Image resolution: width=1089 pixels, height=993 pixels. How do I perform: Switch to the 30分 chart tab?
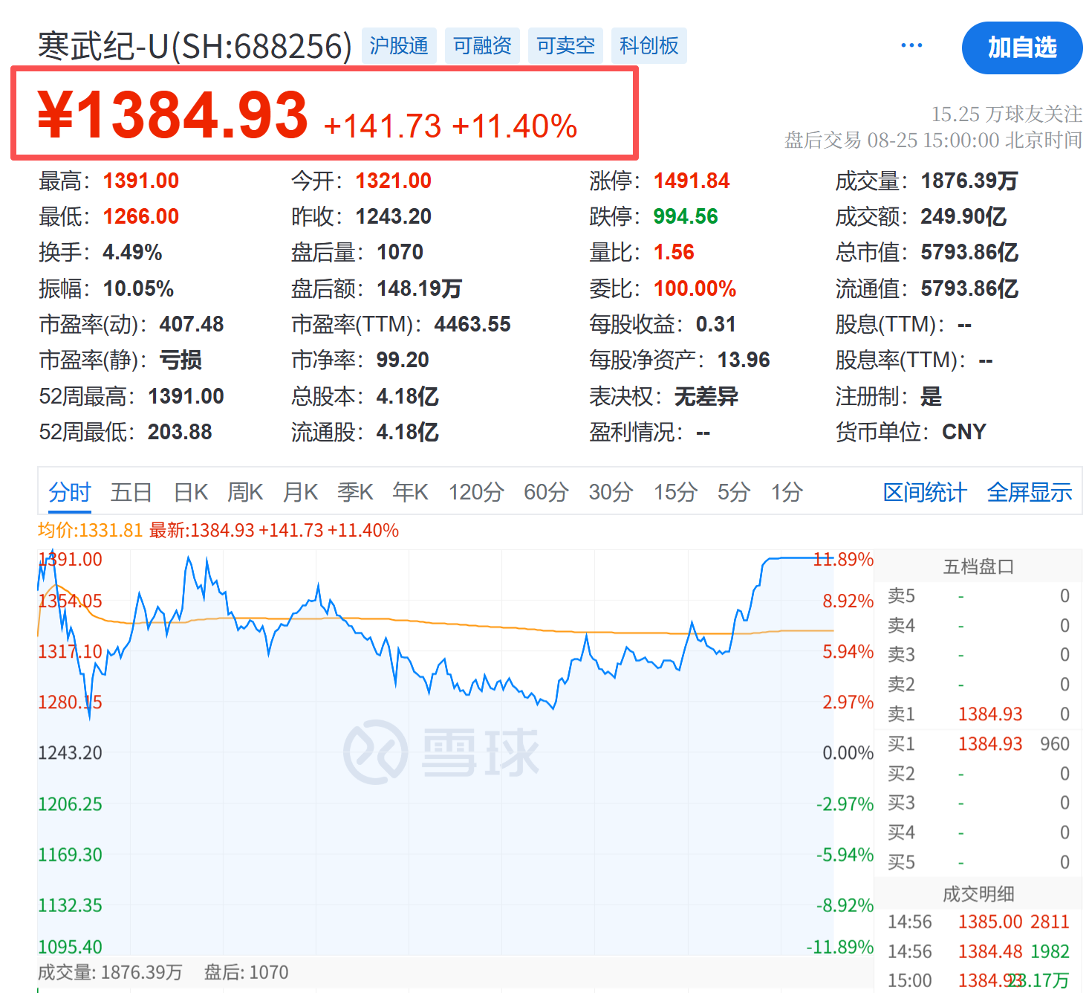(x=611, y=492)
